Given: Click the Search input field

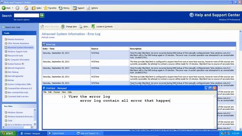Looking at the screenshot, I should (26, 15).
